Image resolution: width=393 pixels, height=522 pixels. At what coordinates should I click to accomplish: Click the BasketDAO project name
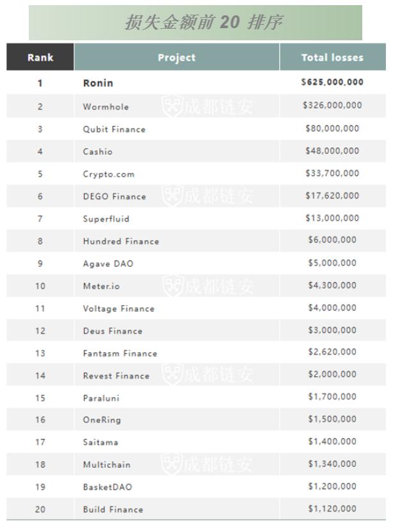coord(107,487)
